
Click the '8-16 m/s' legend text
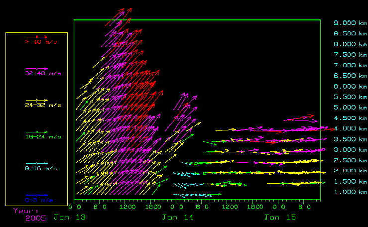[42, 169]
